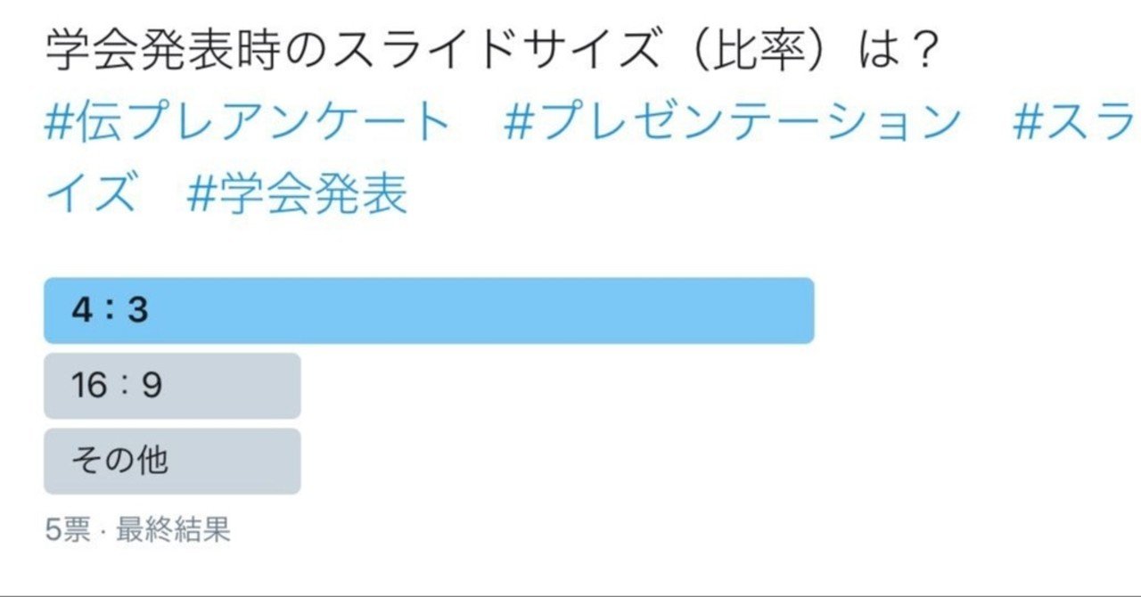Open the #プレゼンテーション hashtag
This screenshot has width=1141, height=597.
[x=735, y=121]
